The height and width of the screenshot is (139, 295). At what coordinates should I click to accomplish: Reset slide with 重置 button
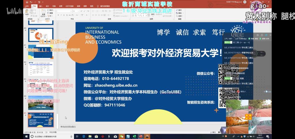(50, 13)
